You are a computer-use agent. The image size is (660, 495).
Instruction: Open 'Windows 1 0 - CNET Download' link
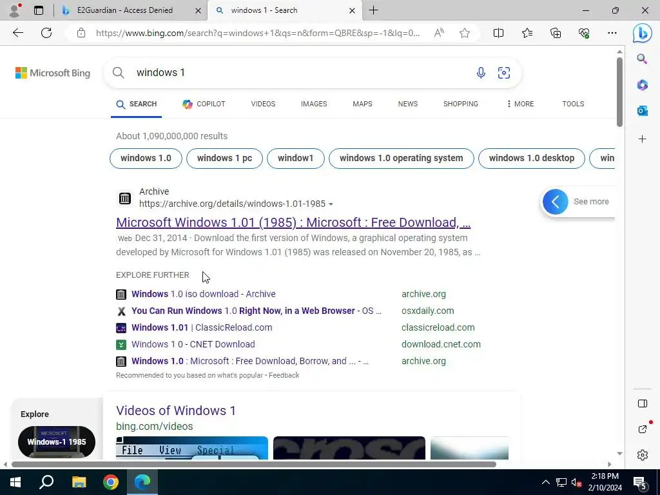[x=193, y=344]
